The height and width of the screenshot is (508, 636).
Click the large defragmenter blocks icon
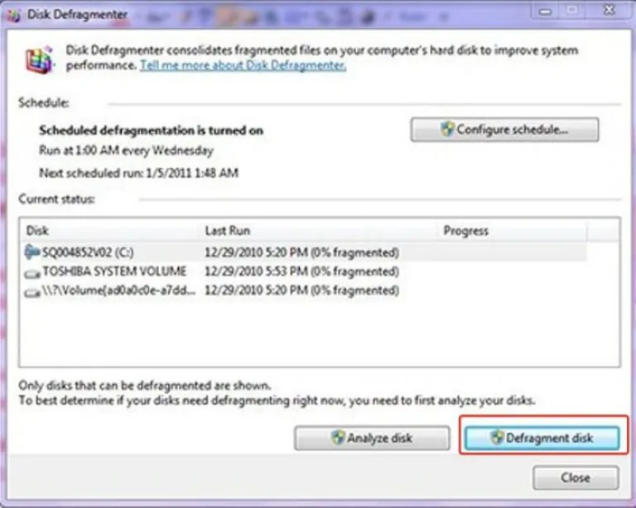pos(39,60)
